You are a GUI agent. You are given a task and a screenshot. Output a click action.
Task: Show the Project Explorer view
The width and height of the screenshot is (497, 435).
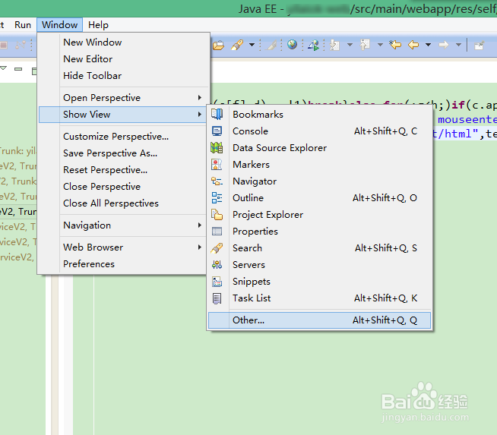(x=319, y=215)
